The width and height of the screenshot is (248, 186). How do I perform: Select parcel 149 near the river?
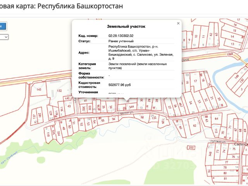click(x=237, y=77)
